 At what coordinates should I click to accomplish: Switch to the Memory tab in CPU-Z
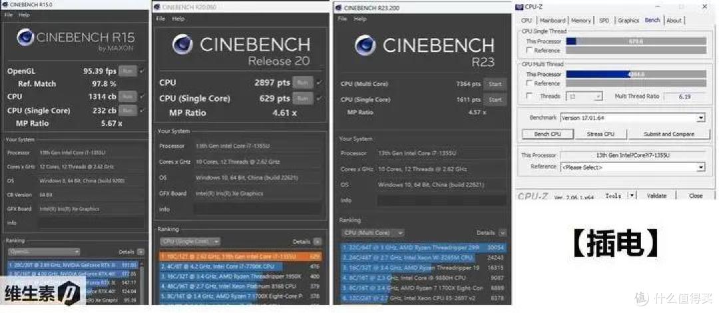click(x=581, y=21)
